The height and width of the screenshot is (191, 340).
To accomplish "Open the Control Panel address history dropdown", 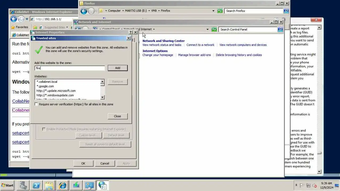I will coord(207,29).
